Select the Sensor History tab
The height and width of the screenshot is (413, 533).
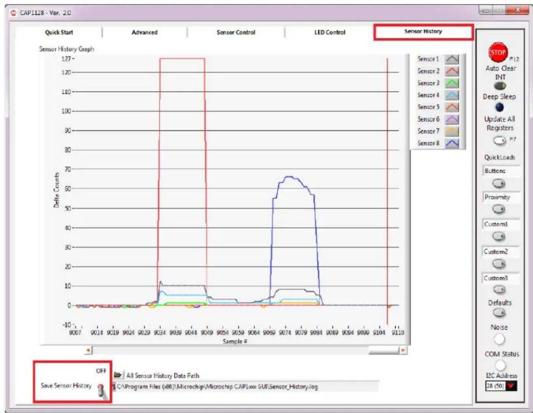[x=423, y=32]
